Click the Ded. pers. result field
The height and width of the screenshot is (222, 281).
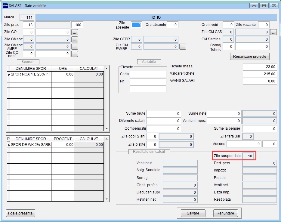pos(260,163)
